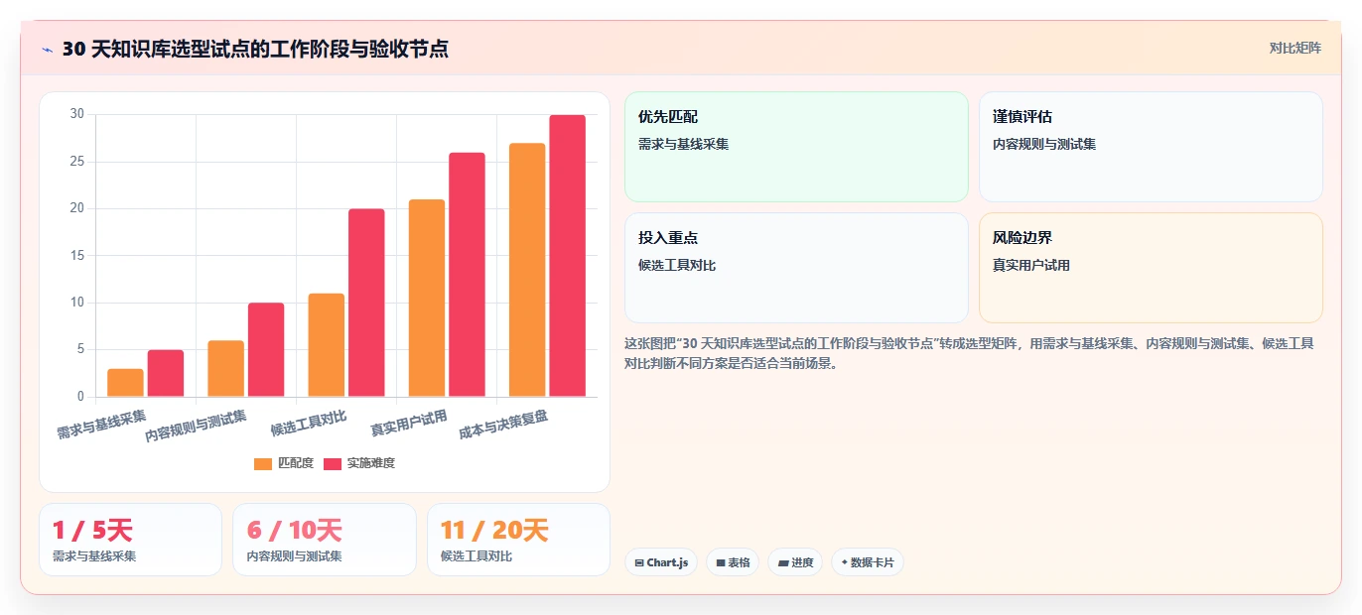Viewport: 1362px width, 615px height.
Task: Select the 表格 tag chip
Action: click(x=733, y=562)
